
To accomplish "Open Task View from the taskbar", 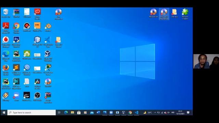I will [59, 112].
